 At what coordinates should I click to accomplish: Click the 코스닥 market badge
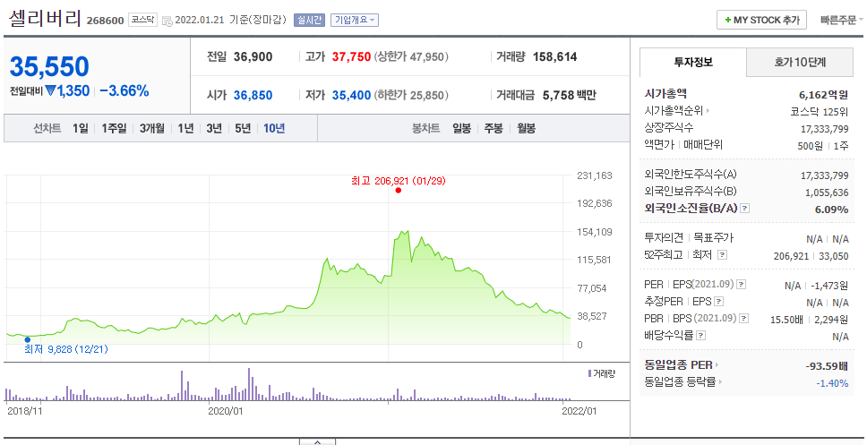tap(142, 20)
